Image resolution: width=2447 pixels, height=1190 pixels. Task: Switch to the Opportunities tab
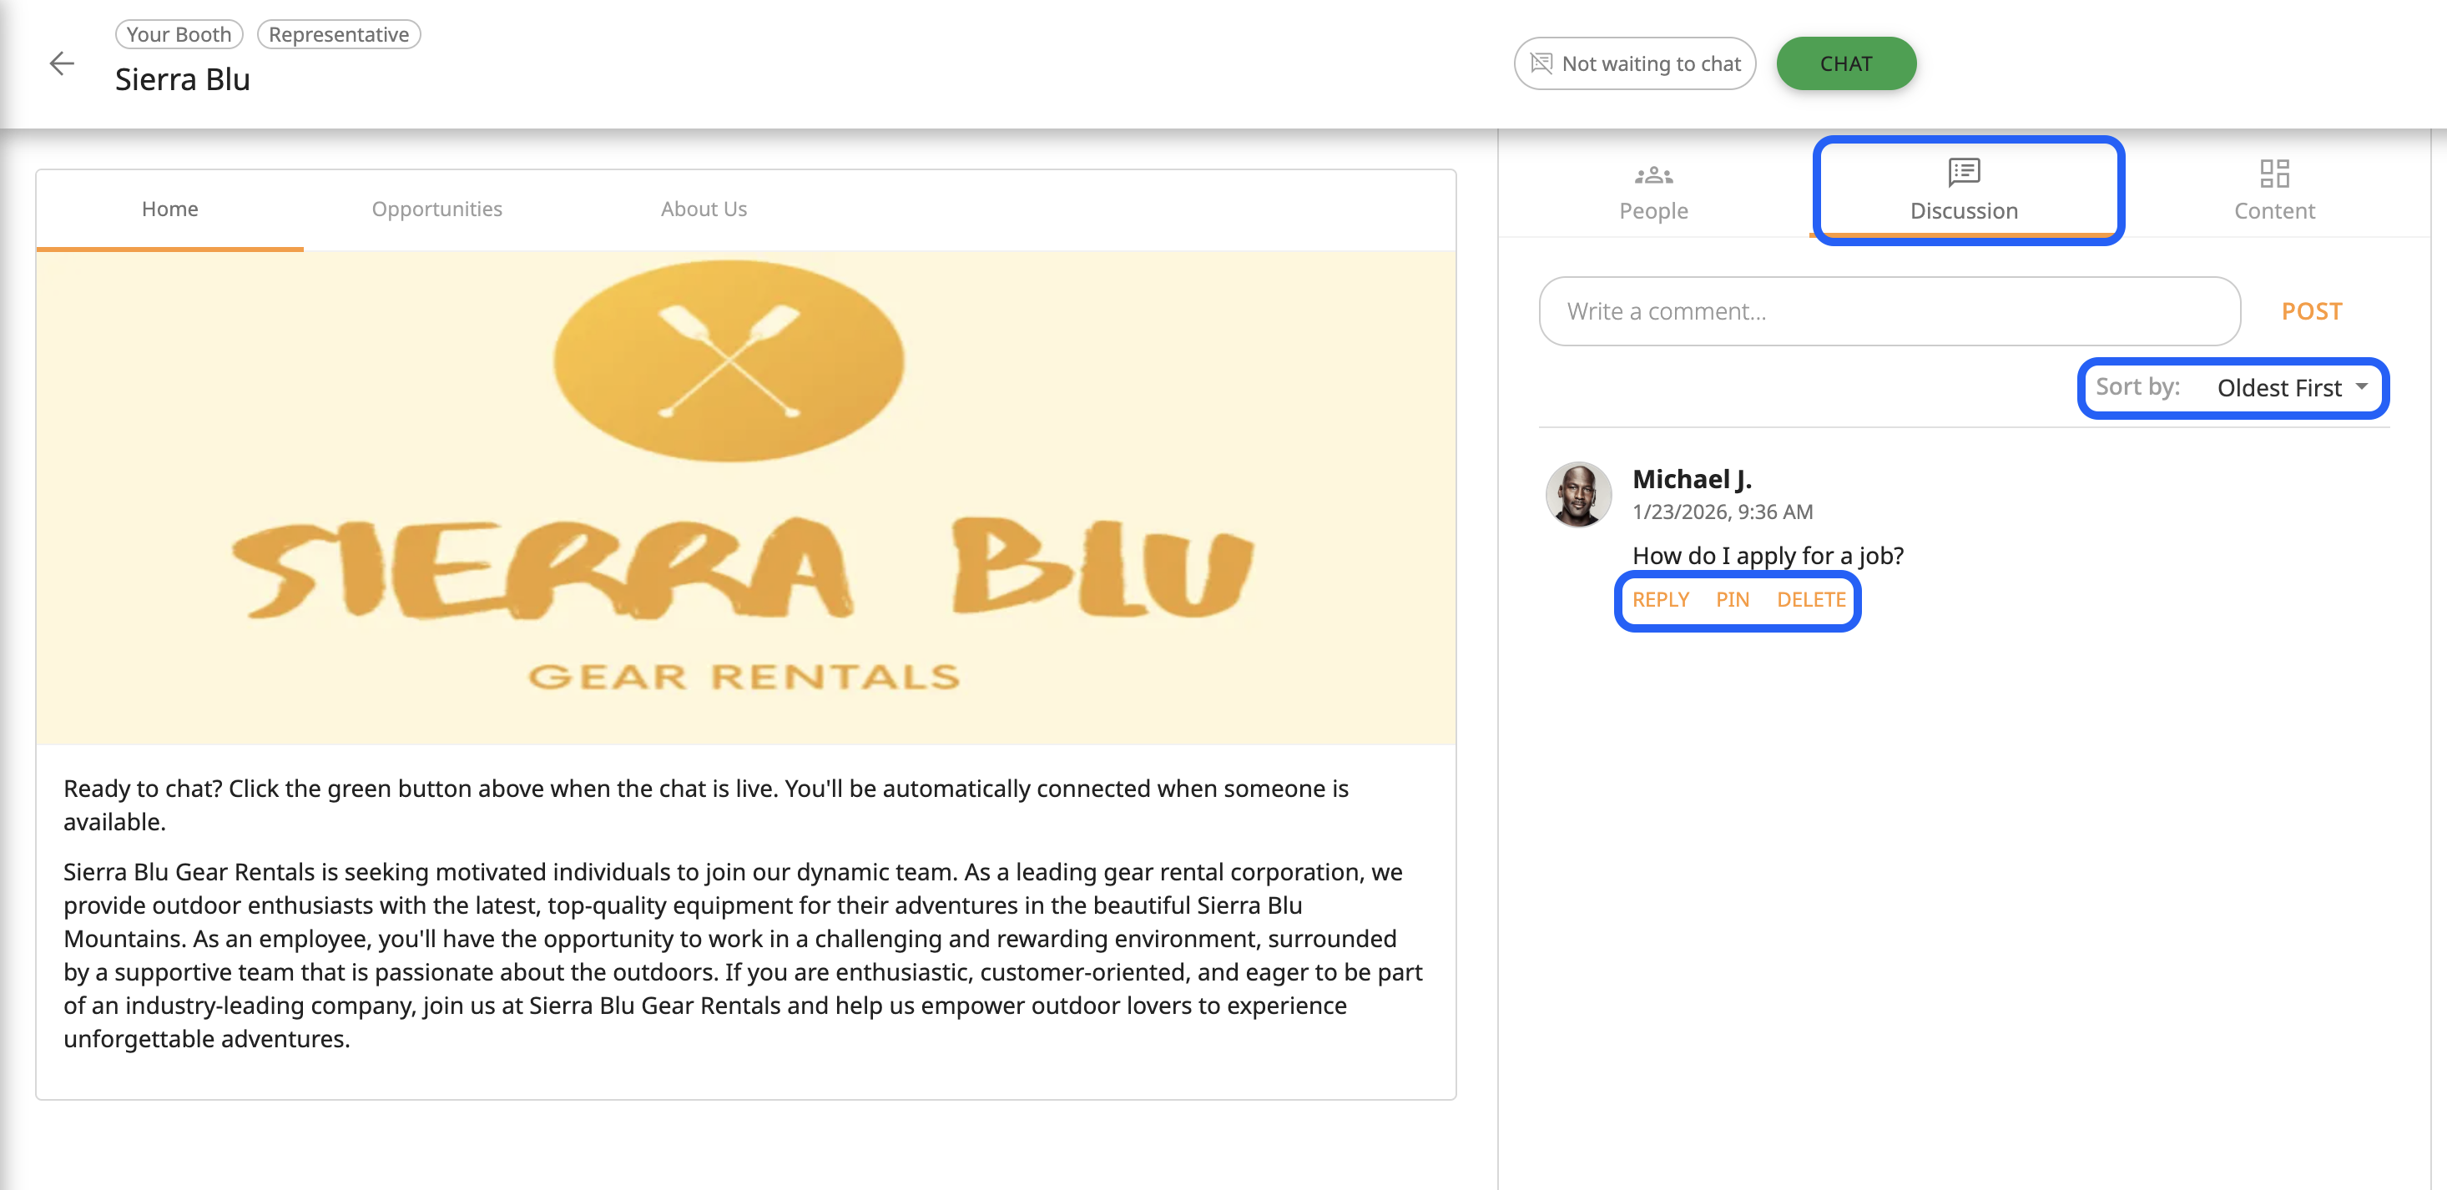(436, 209)
